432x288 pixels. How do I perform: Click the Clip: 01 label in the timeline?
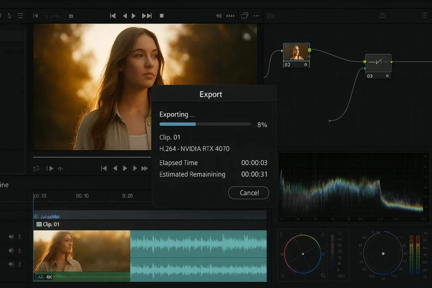tap(48, 224)
